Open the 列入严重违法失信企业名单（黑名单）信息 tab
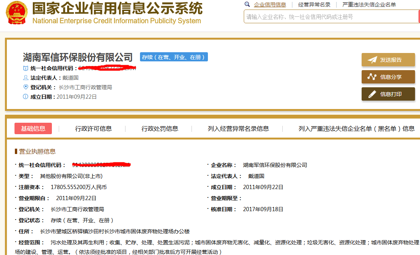This screenshot has width=420, height=255. pyautogui.click(x=357, y=129)
